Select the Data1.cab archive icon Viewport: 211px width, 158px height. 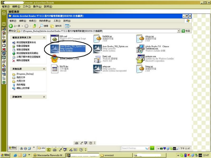click(97, 59)
